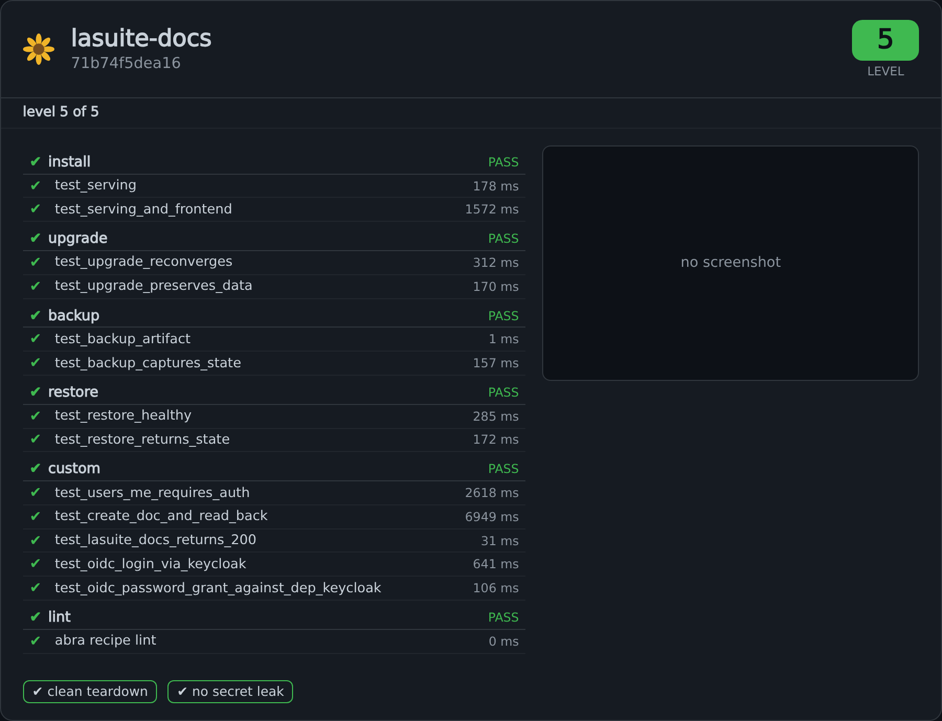The width and height of the screenshot is (942, 721).
Task: Collapse the custom section header
Action: [x=274, y=468]
